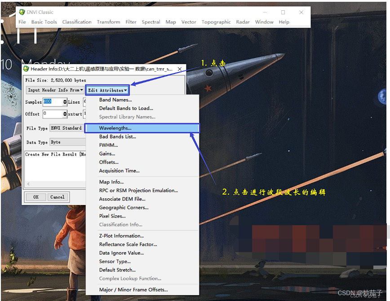The height and width of the screenshot is (301, 390).
Task: Open the Basic Tools menu
Action: pos(44,22)
